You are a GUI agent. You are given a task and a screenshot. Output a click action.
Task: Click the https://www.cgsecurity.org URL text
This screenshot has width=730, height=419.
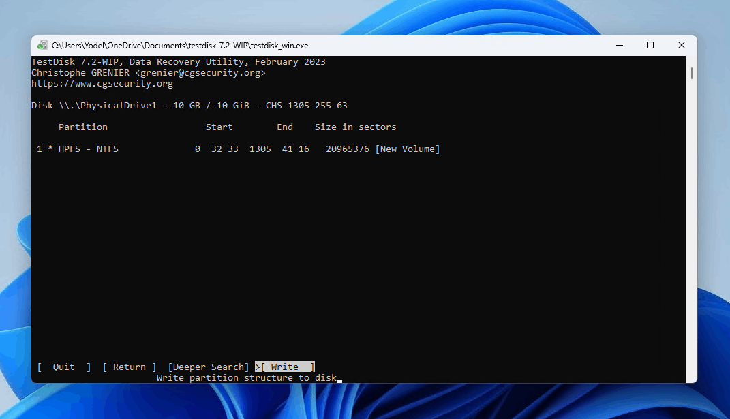[102, 84]
